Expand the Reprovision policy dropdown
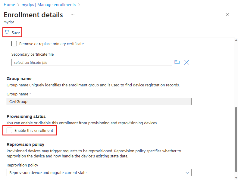Image resolution: width=238 pixels, height=180 pixels. click(x=99, y=172)
